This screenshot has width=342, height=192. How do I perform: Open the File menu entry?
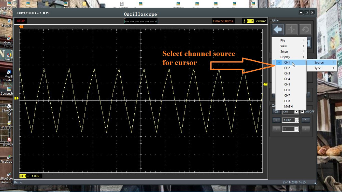point(289,40)
